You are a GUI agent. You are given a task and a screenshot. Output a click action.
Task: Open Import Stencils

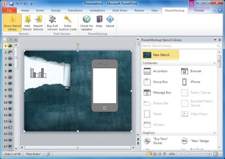[x=38, y=23]
